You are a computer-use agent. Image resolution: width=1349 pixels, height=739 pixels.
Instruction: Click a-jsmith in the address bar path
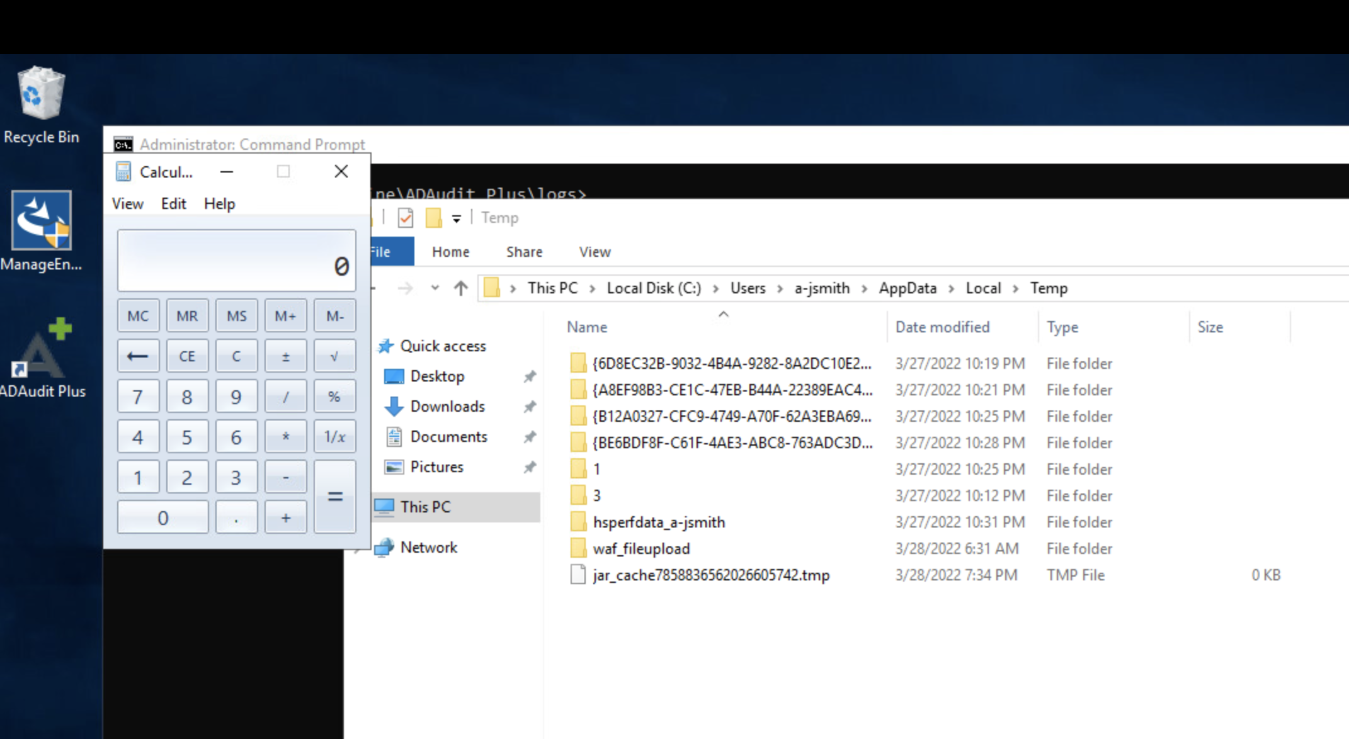821,288
